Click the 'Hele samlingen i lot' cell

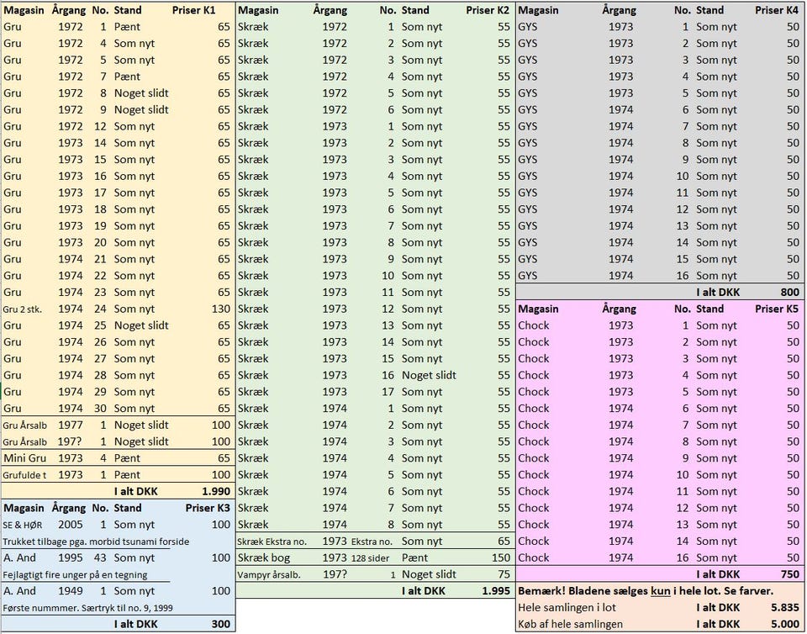point(567,607)
